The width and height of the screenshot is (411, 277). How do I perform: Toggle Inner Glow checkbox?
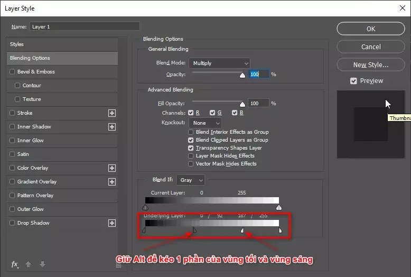12,140
